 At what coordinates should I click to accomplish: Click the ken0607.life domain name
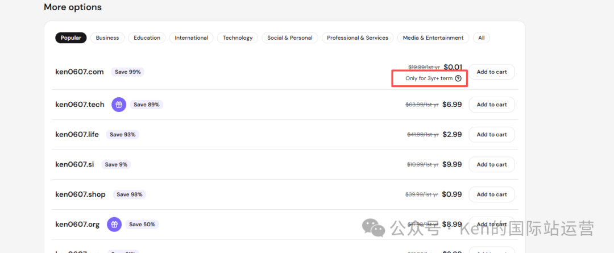tap(77, 135)
